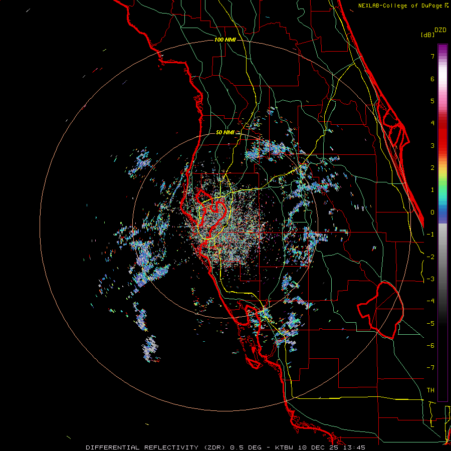Click the NEXLAB-College of DuPage header text
This screenshot has width=451, height=451.
pyautogui.click(x=403, y=6)
